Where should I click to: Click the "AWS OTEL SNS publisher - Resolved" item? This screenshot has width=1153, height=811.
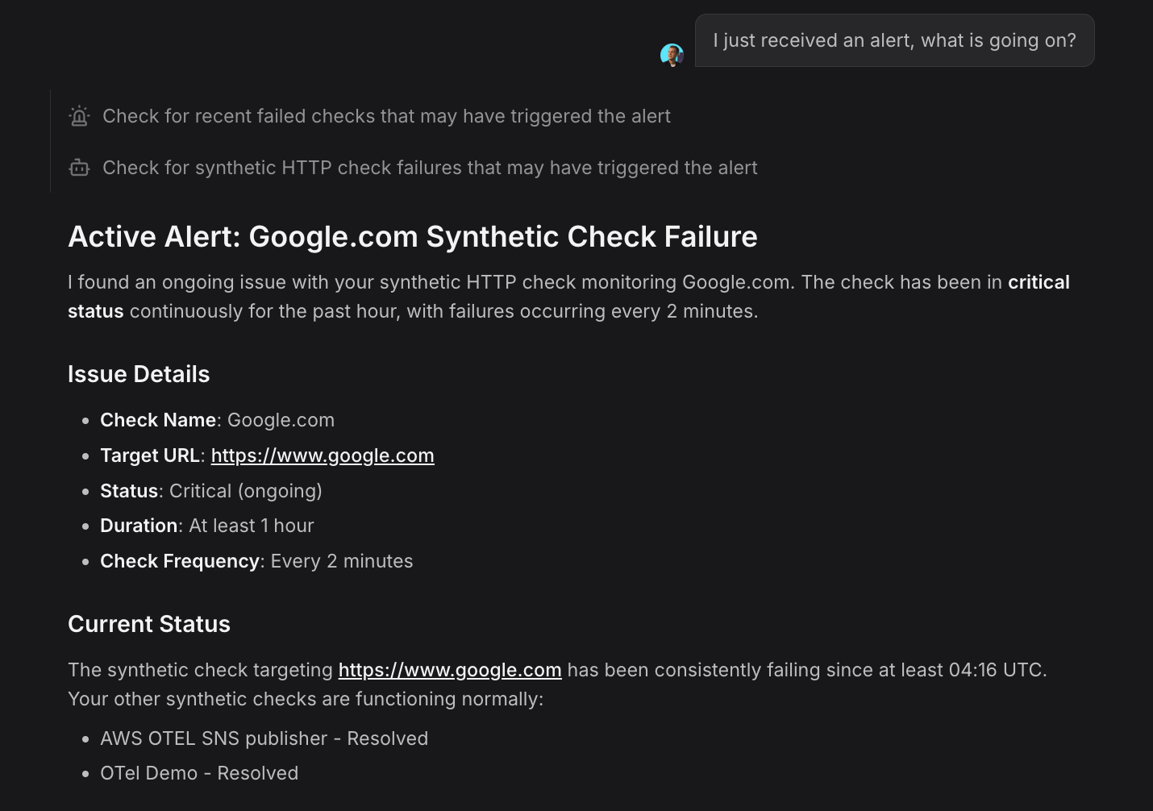[x=264, y=738]
